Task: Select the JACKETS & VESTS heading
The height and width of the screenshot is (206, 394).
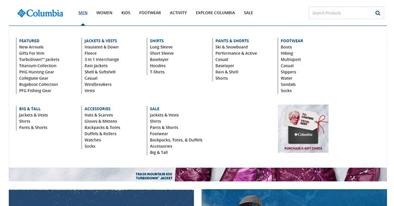Action: click(101, 41)
